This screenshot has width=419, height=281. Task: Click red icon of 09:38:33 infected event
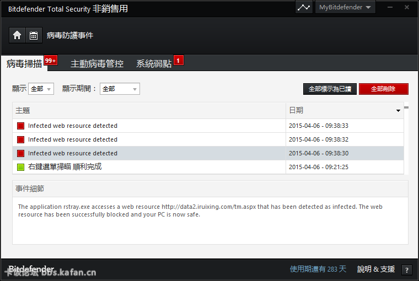(21, 126)
